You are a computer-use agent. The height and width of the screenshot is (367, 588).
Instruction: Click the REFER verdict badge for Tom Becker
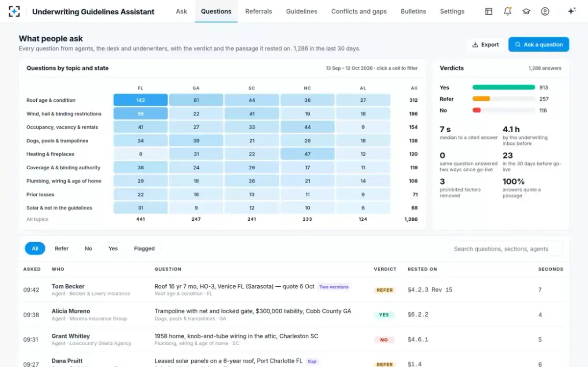point(385,290)
